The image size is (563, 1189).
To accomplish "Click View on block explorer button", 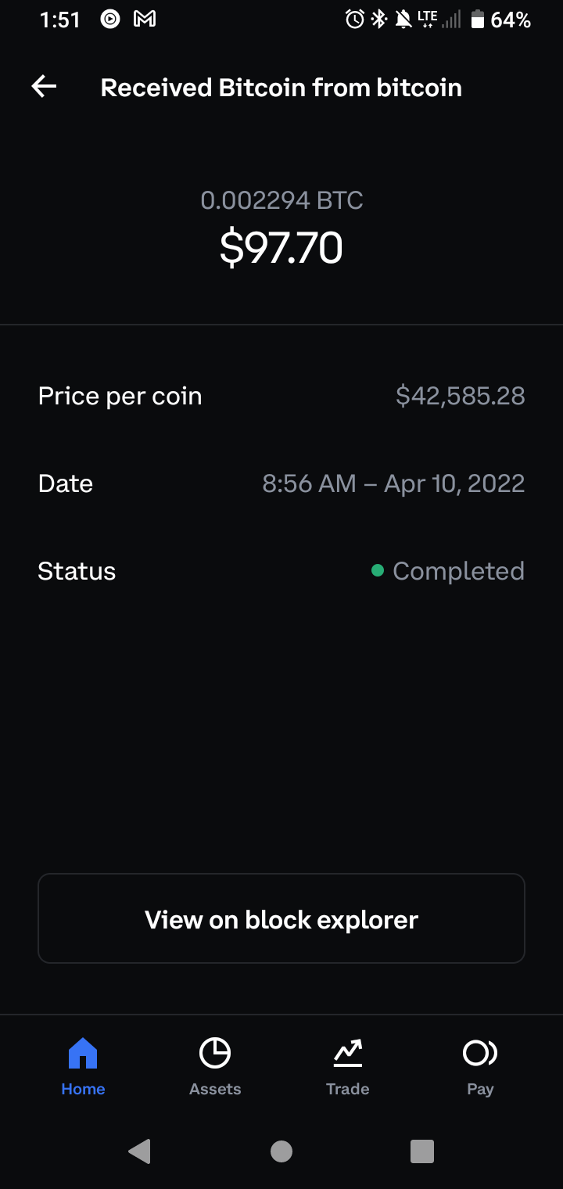I will (281, 919).
